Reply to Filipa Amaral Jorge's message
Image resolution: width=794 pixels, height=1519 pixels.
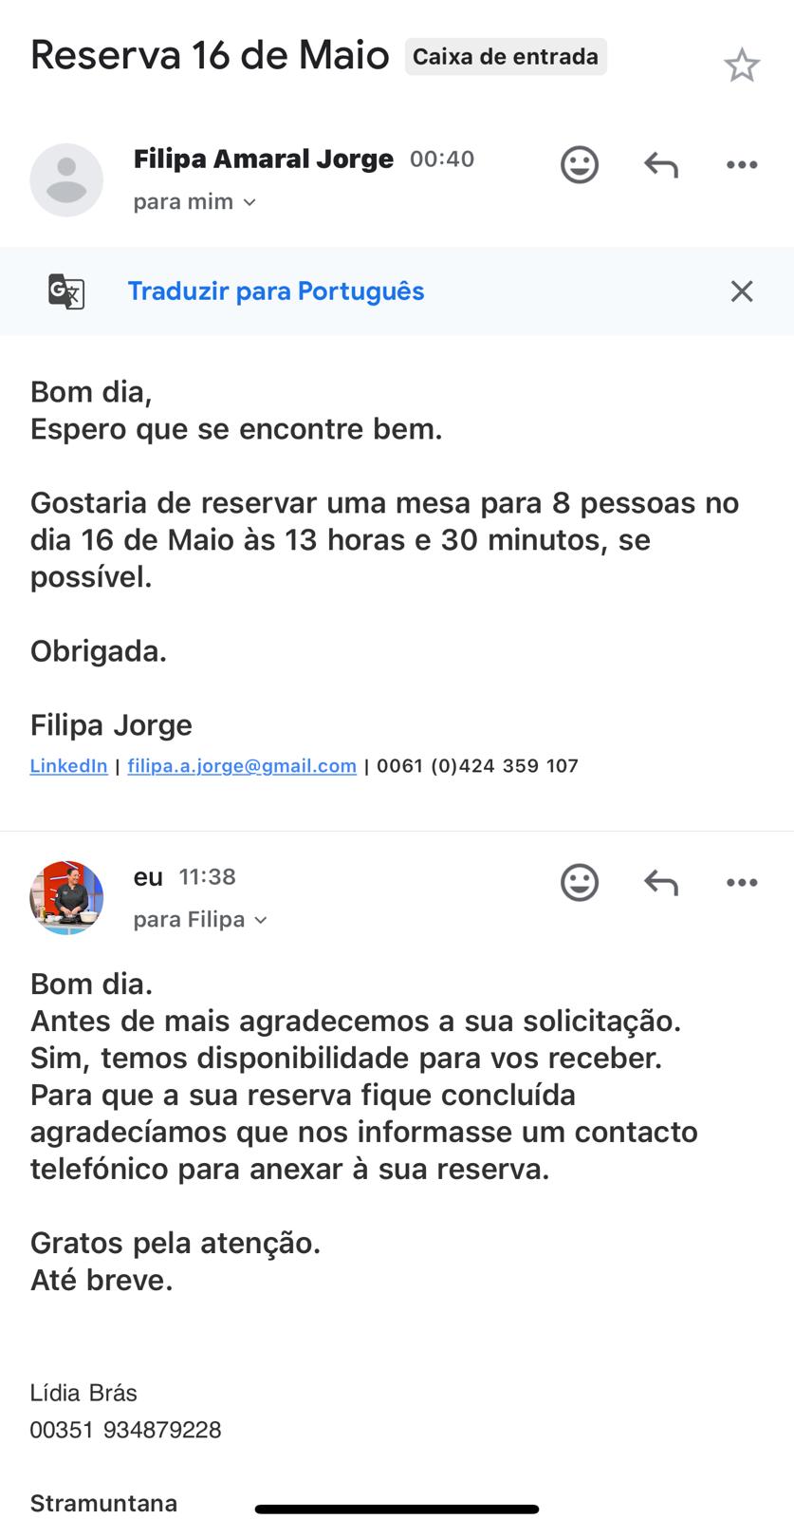coord(661,165)
